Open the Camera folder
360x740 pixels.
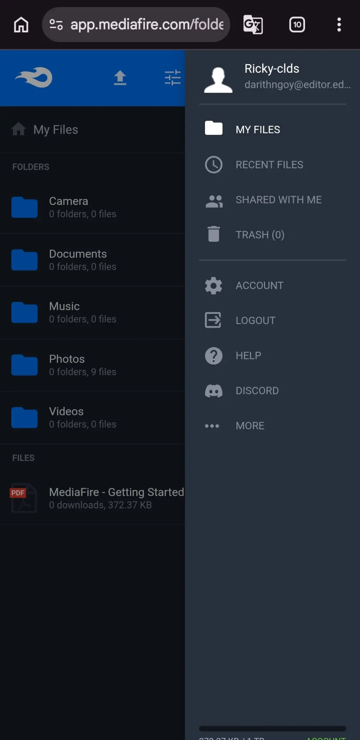[92, 207]
